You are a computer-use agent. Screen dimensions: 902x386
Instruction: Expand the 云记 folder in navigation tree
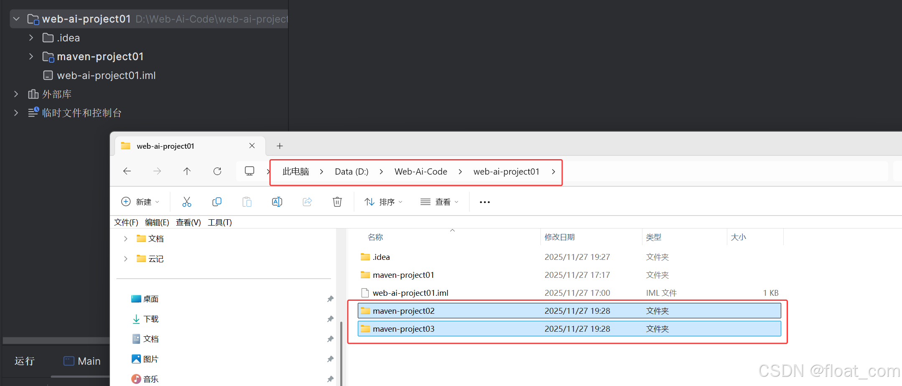pyautogui.click(x=125, y=259)
